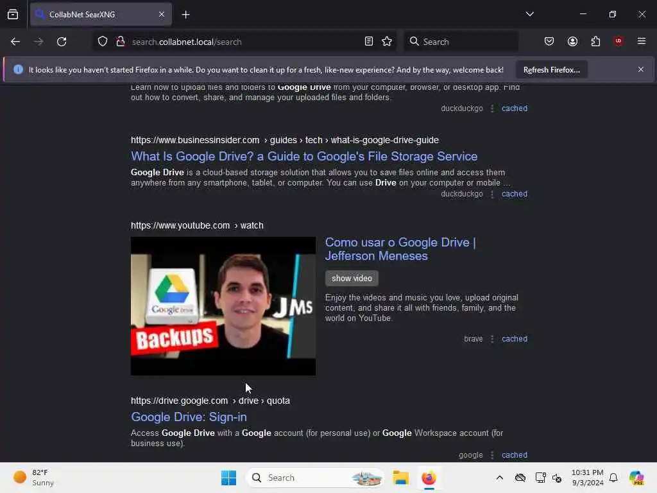657x493 pixels.
Task: Open cached link for businessinsider result
Action: click(515, 194)
